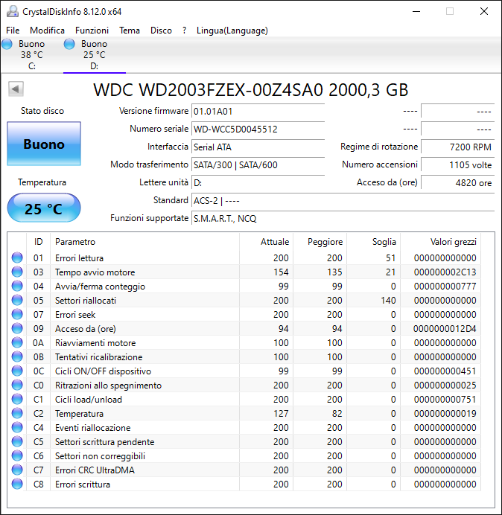Click Peggiore value 82 in Temperatura row
This screenshot has height=515, width=502.
pos(337,414)
